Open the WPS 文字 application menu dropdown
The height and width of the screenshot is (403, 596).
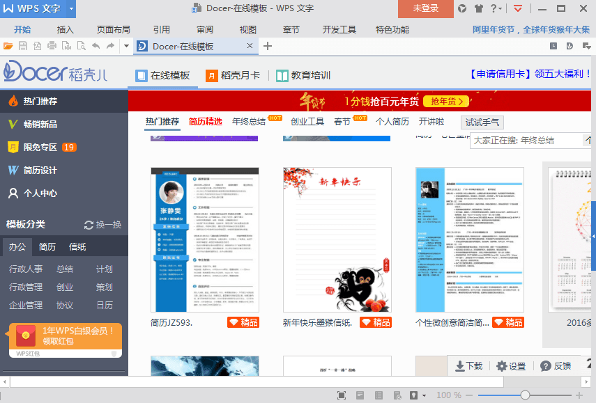pos(71,9)
